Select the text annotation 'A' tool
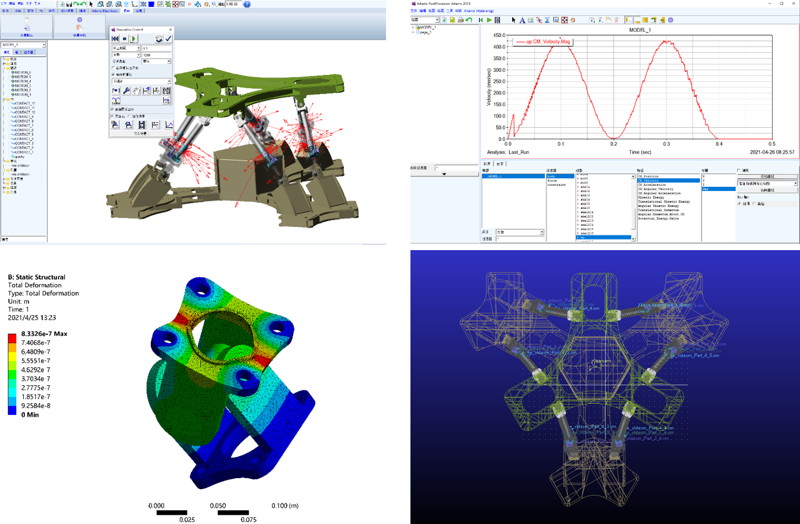Screen dimensions: 800x524 click(522, 20)
